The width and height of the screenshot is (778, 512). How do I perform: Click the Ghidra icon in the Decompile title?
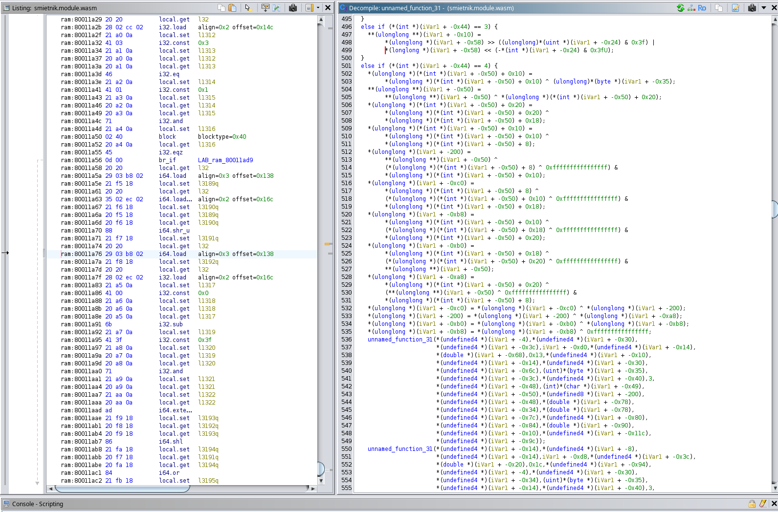tap(343, 8)
